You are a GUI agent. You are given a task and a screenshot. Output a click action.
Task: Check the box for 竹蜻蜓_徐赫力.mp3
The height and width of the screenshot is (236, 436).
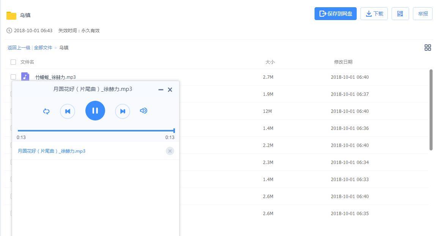pos(13,77)
